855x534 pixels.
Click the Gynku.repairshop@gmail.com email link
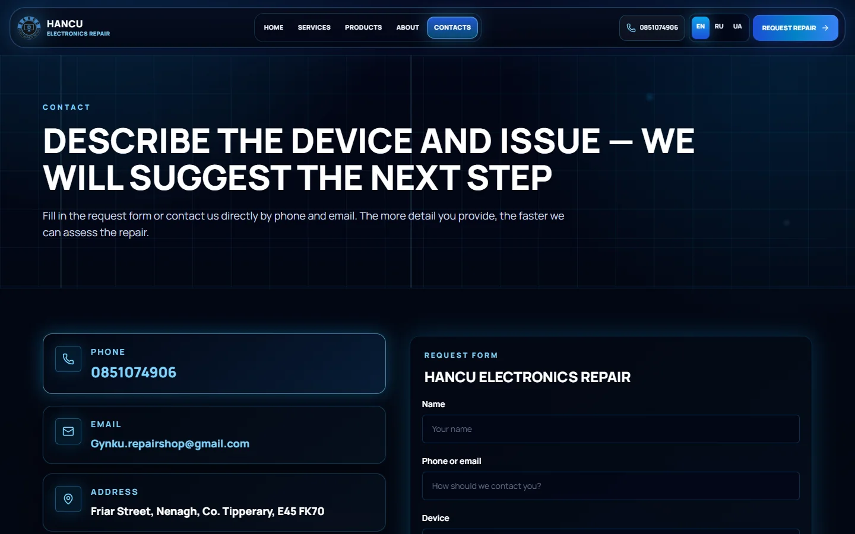click(x=170, y=444)
